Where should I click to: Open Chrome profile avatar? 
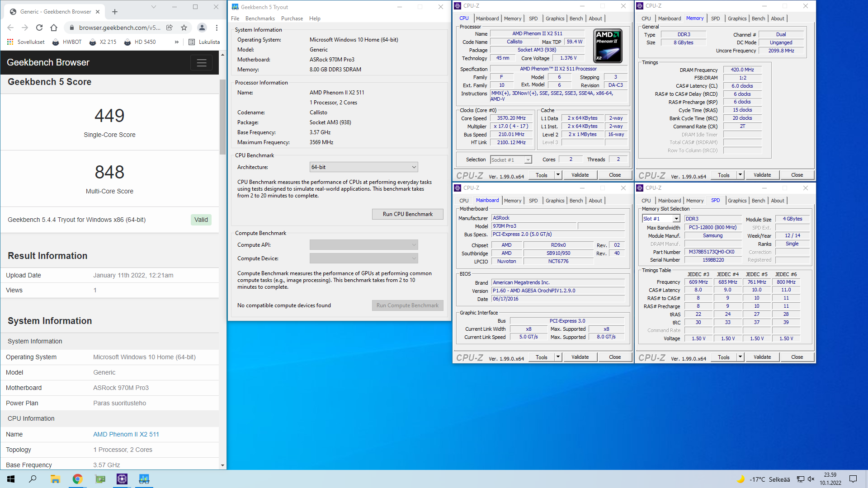(202, 28)
